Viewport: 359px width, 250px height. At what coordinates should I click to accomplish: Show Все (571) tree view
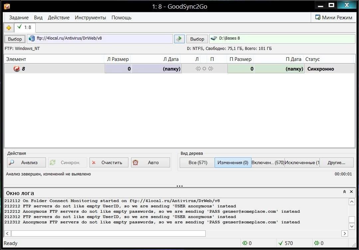click(197, 162)
